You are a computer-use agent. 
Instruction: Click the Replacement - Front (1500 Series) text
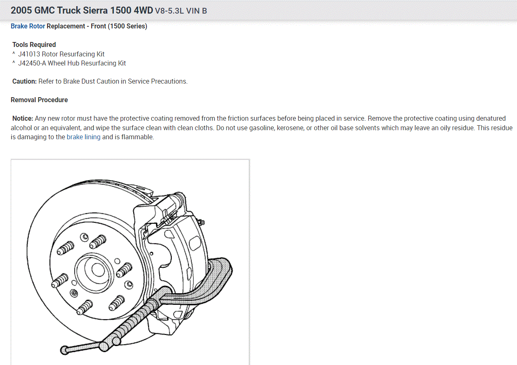(97, 26)
